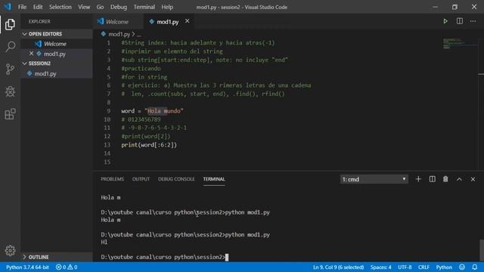Viewport: 484px width, 272px height.
Task: Collapse the SESSION2 folder section
Action: (x=25, y=63)
